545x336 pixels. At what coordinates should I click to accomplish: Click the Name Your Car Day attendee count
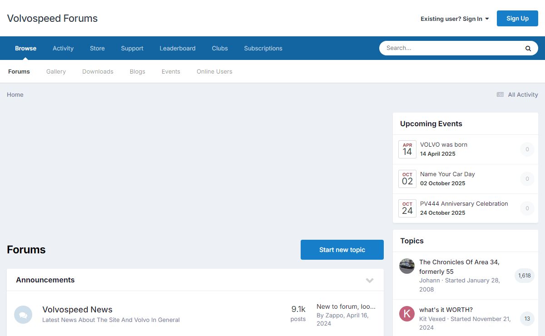coord(527,179)
